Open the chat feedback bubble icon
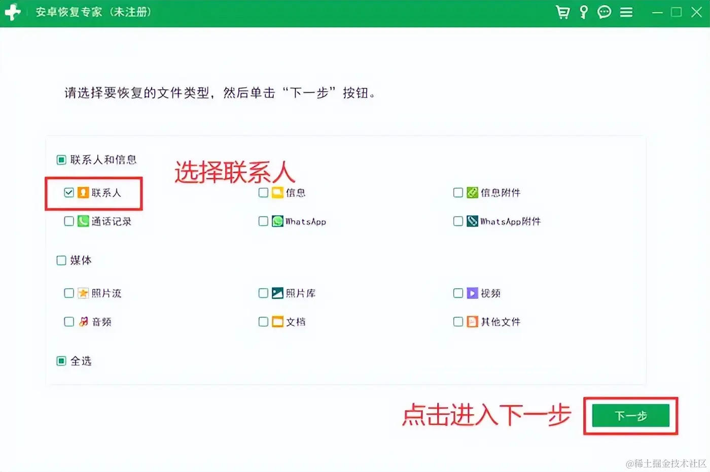The height and width of the screenshot is (472, 710). tap(604, 12)
